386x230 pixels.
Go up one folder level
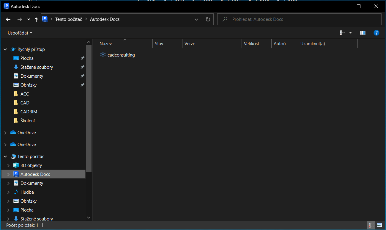(36, 19)
